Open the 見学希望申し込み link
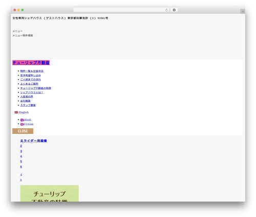256x217 pixels. pos(30,75)
